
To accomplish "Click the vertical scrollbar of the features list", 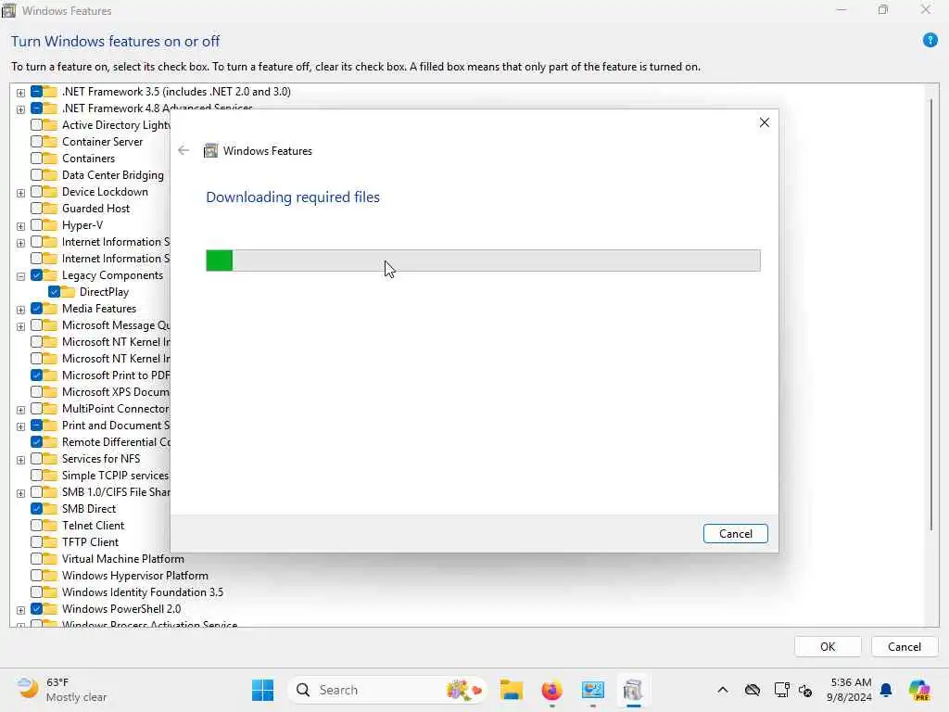I will pyautogui.click(x=930, y=315).
